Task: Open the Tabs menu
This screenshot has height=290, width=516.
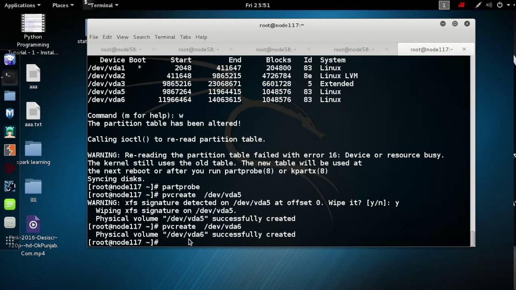Action: 185,37
